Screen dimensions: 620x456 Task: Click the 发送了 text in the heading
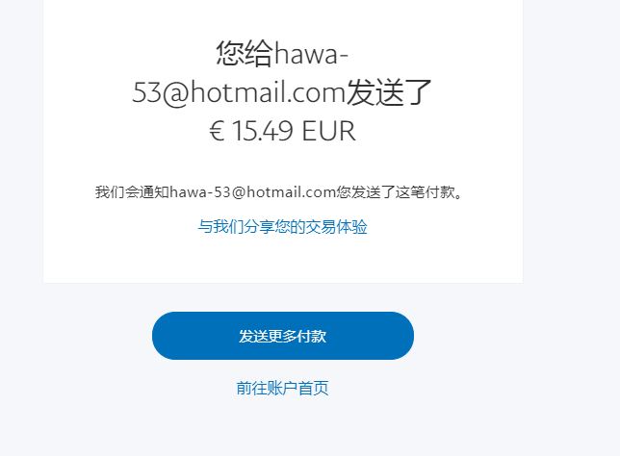tap(389, 93)
